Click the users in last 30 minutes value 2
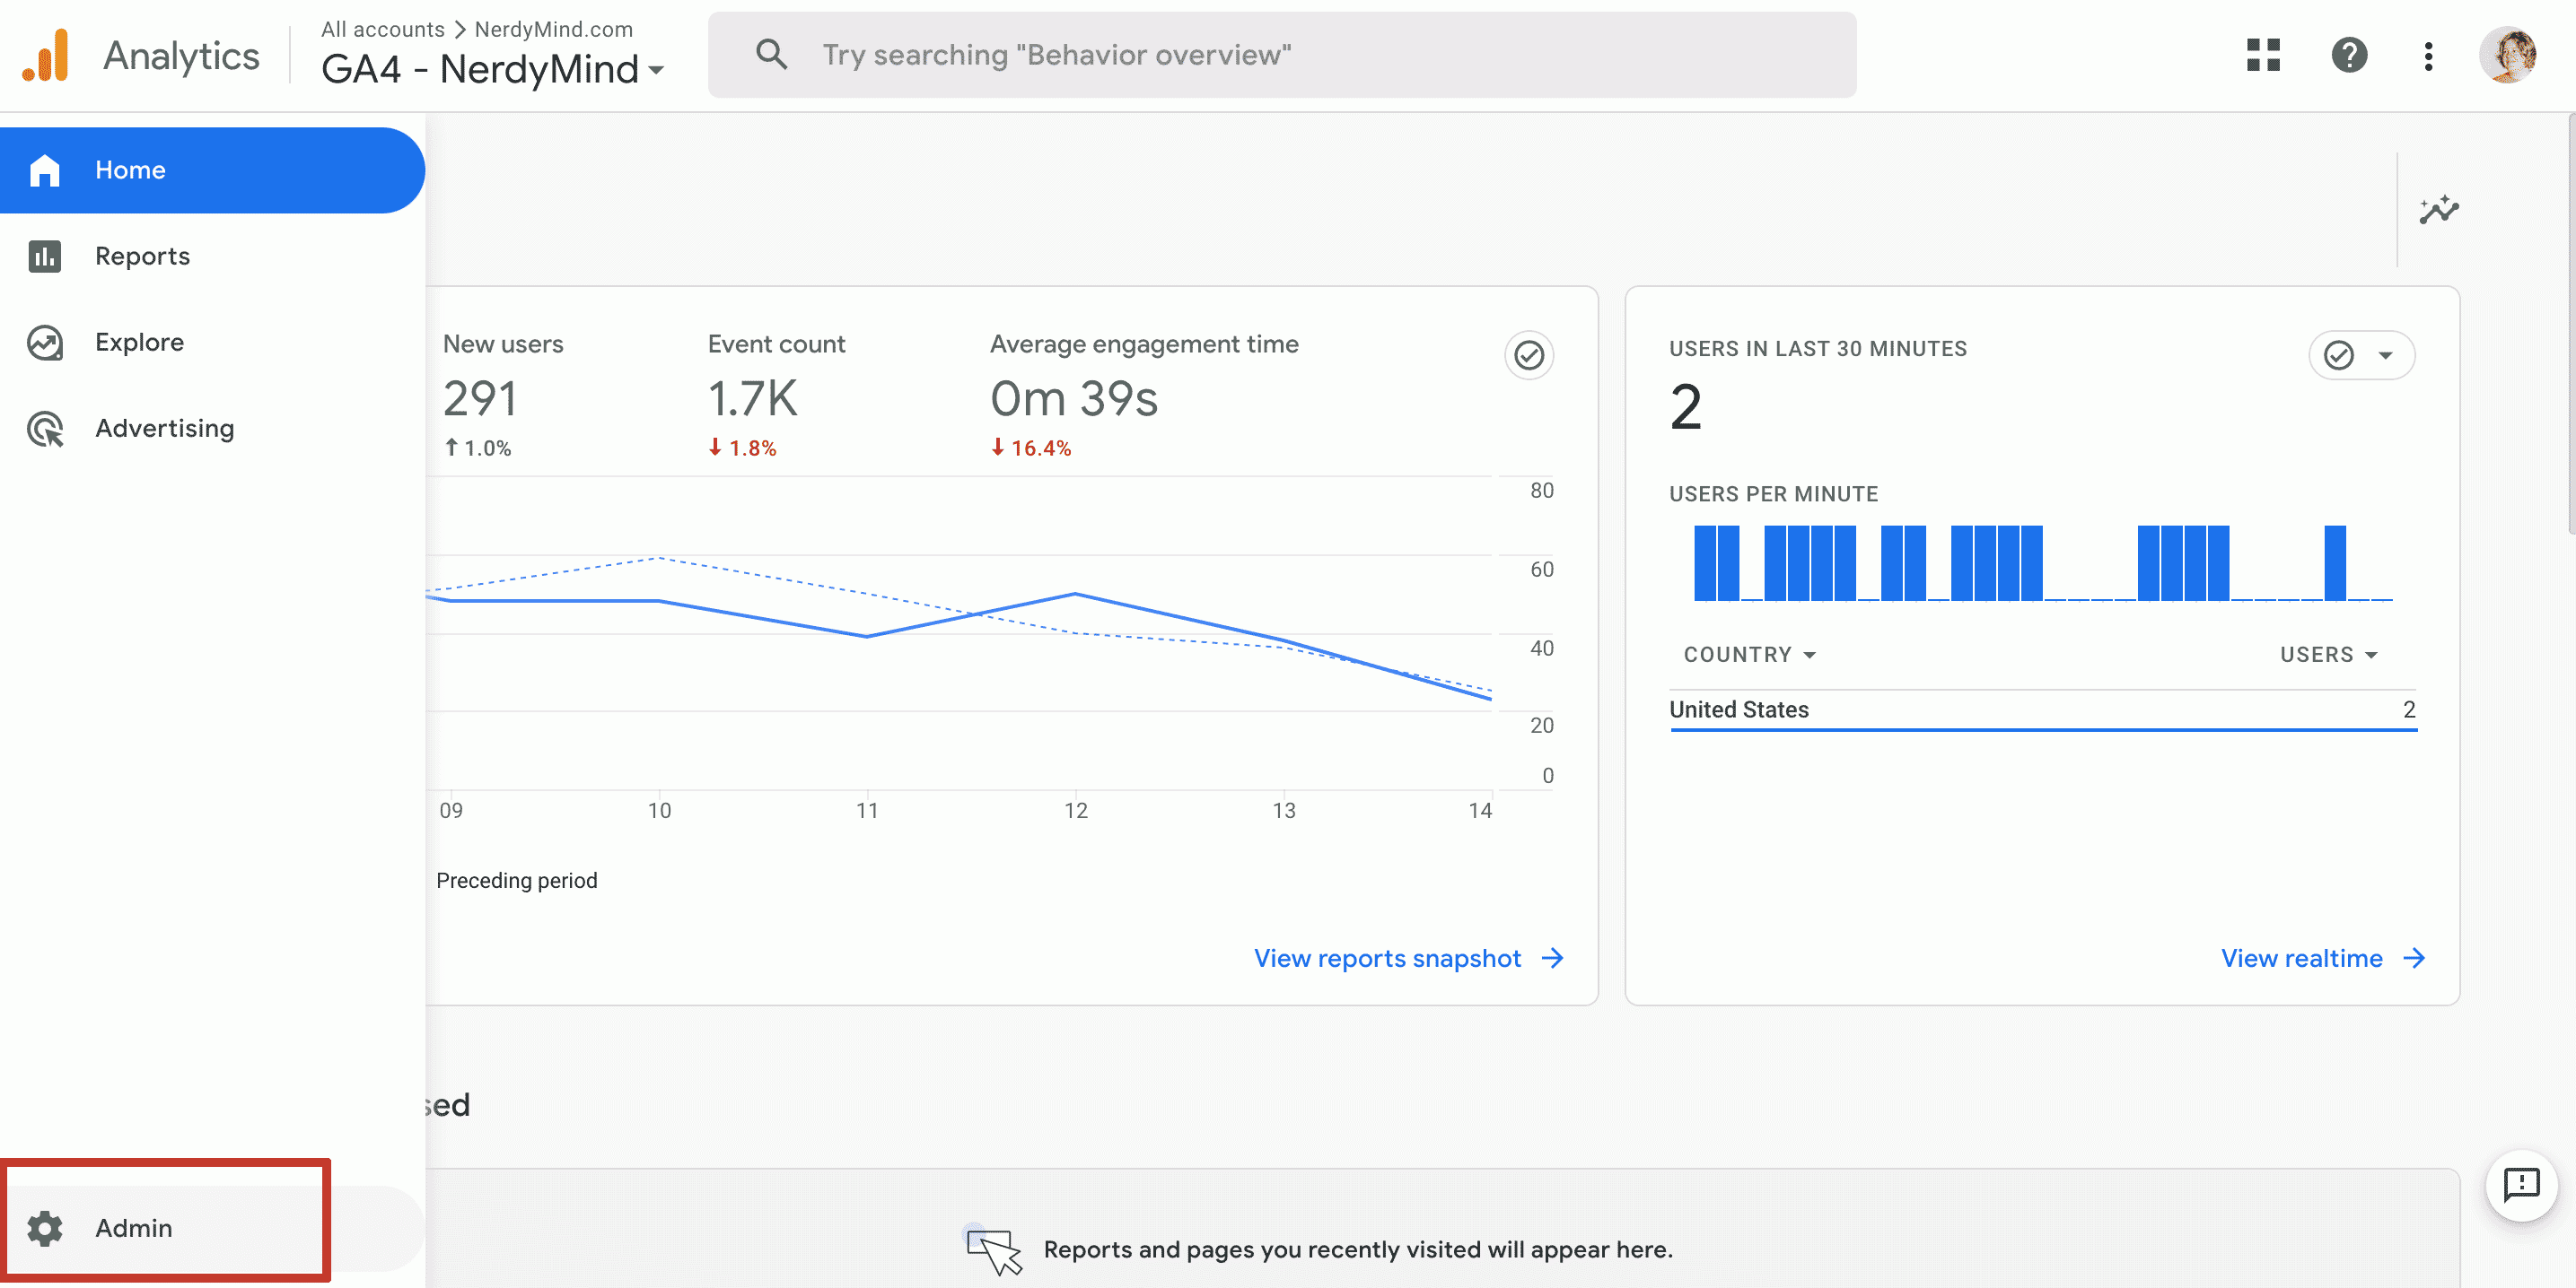The width and height of the screenshot is (2576, 1288). (x=1685, y=406)
